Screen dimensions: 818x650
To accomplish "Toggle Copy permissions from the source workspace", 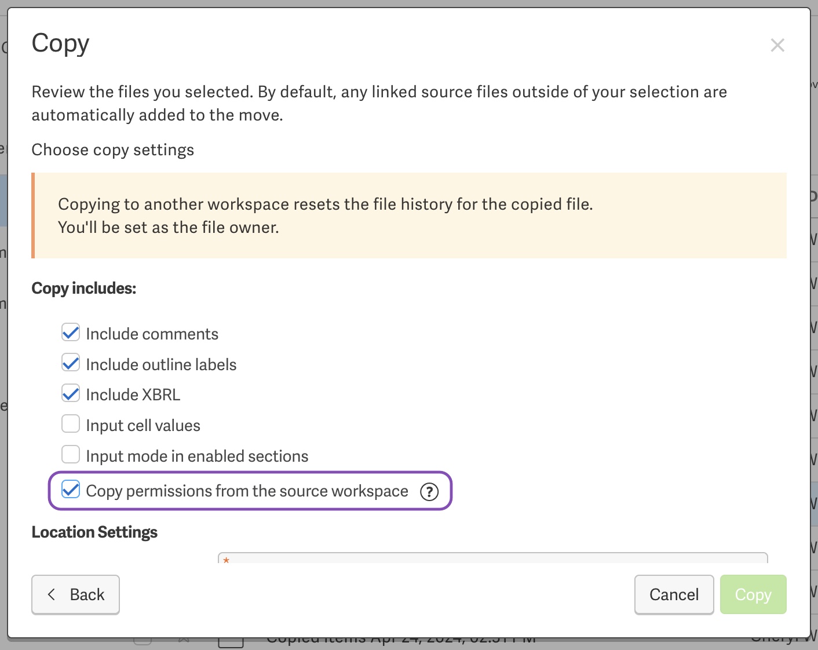I will click(x=71, y=490).
